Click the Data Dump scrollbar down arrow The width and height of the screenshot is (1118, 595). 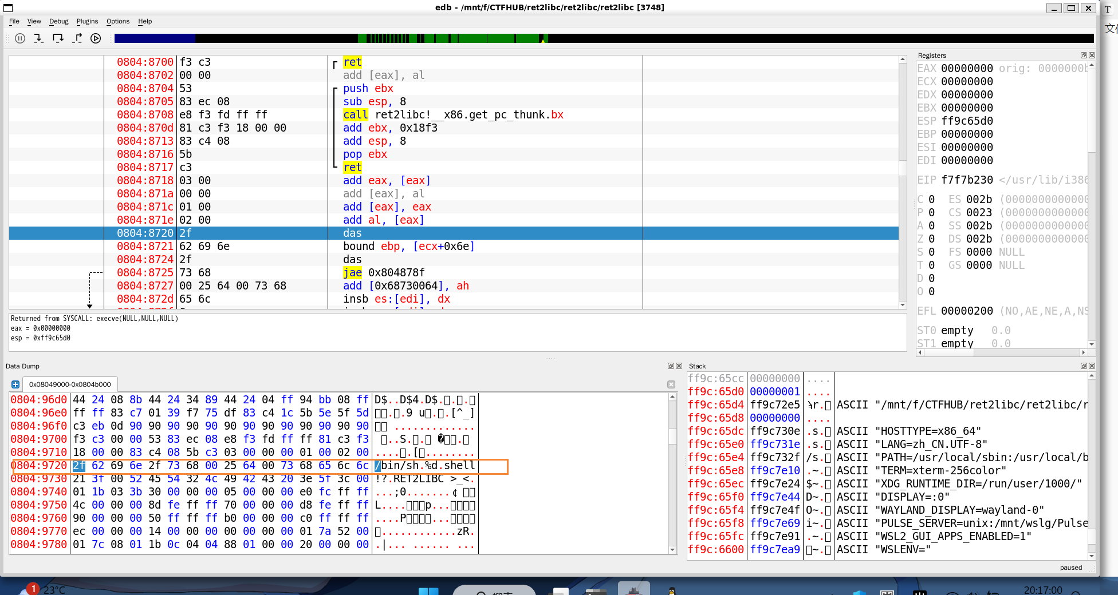[672, 550]
